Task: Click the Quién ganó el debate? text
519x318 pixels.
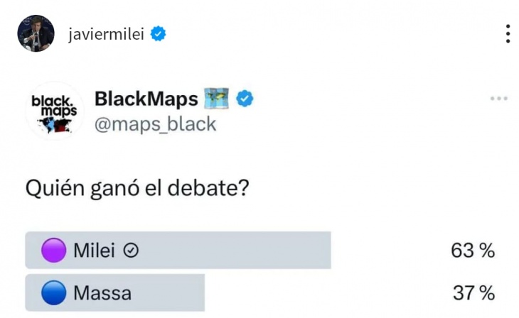Action: 137,189
